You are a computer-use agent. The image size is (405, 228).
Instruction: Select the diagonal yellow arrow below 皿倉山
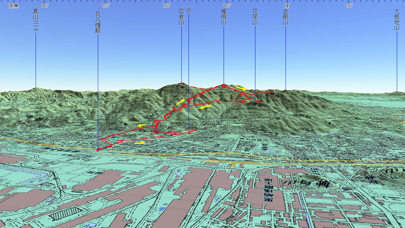[x=180, y=102]
